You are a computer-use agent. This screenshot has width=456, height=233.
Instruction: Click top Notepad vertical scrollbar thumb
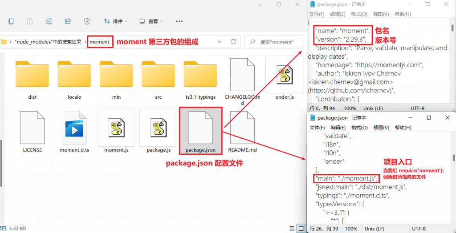[452, 28]
